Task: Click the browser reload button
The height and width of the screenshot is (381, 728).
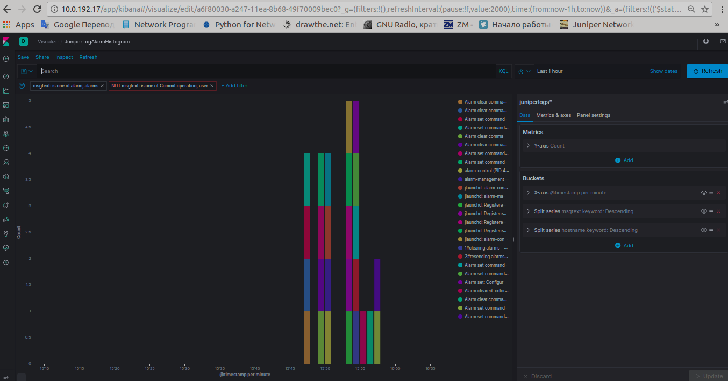Action: coord(37,9)
